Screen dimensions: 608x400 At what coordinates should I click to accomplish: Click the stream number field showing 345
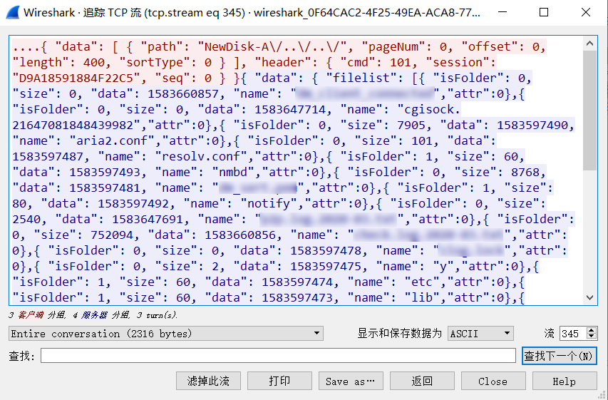tap(572, 334)
